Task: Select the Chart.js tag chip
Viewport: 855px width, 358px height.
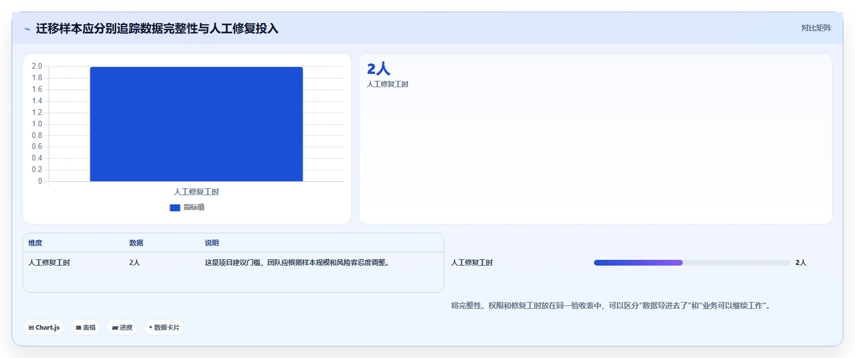Action: (x=44, y=327)
